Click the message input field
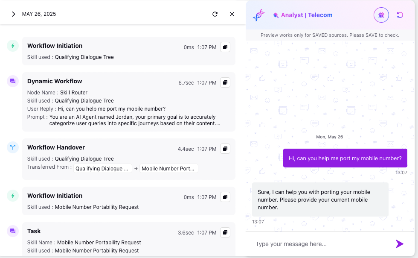This screenshot has height=258, width=418. click(322, 244)
